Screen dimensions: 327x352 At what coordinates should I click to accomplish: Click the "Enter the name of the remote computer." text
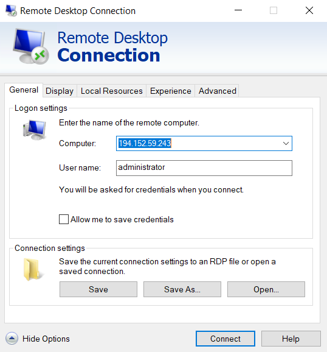point(129,123)
